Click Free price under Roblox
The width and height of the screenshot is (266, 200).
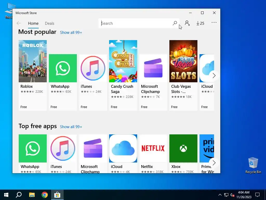click(24, 107)
